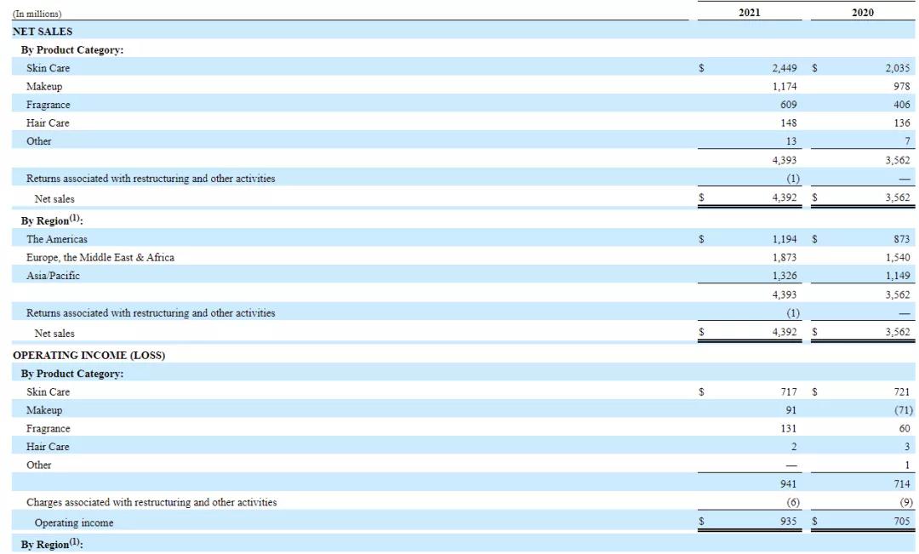Viewport: 919px width, 554px height.
Task: Select The Americas value 1,194
Action: (x=785, y=239)
